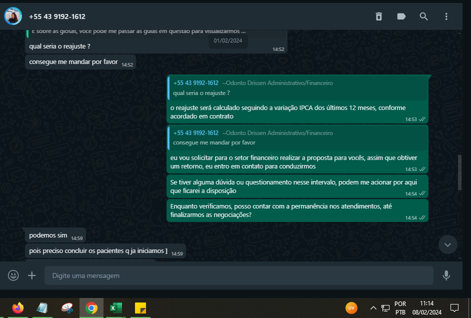Show hidden system tray icons
This screenshot has width=471, height=318.
(373, 308)
